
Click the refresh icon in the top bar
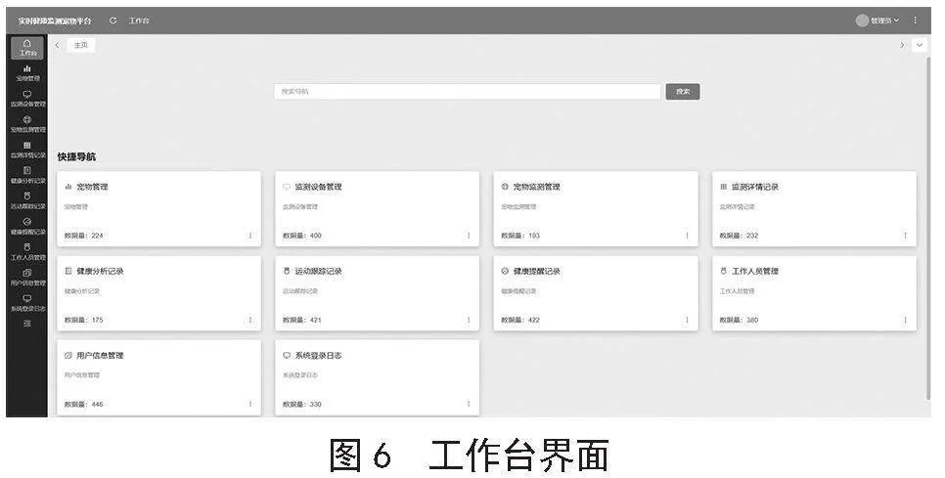[112, 21]
